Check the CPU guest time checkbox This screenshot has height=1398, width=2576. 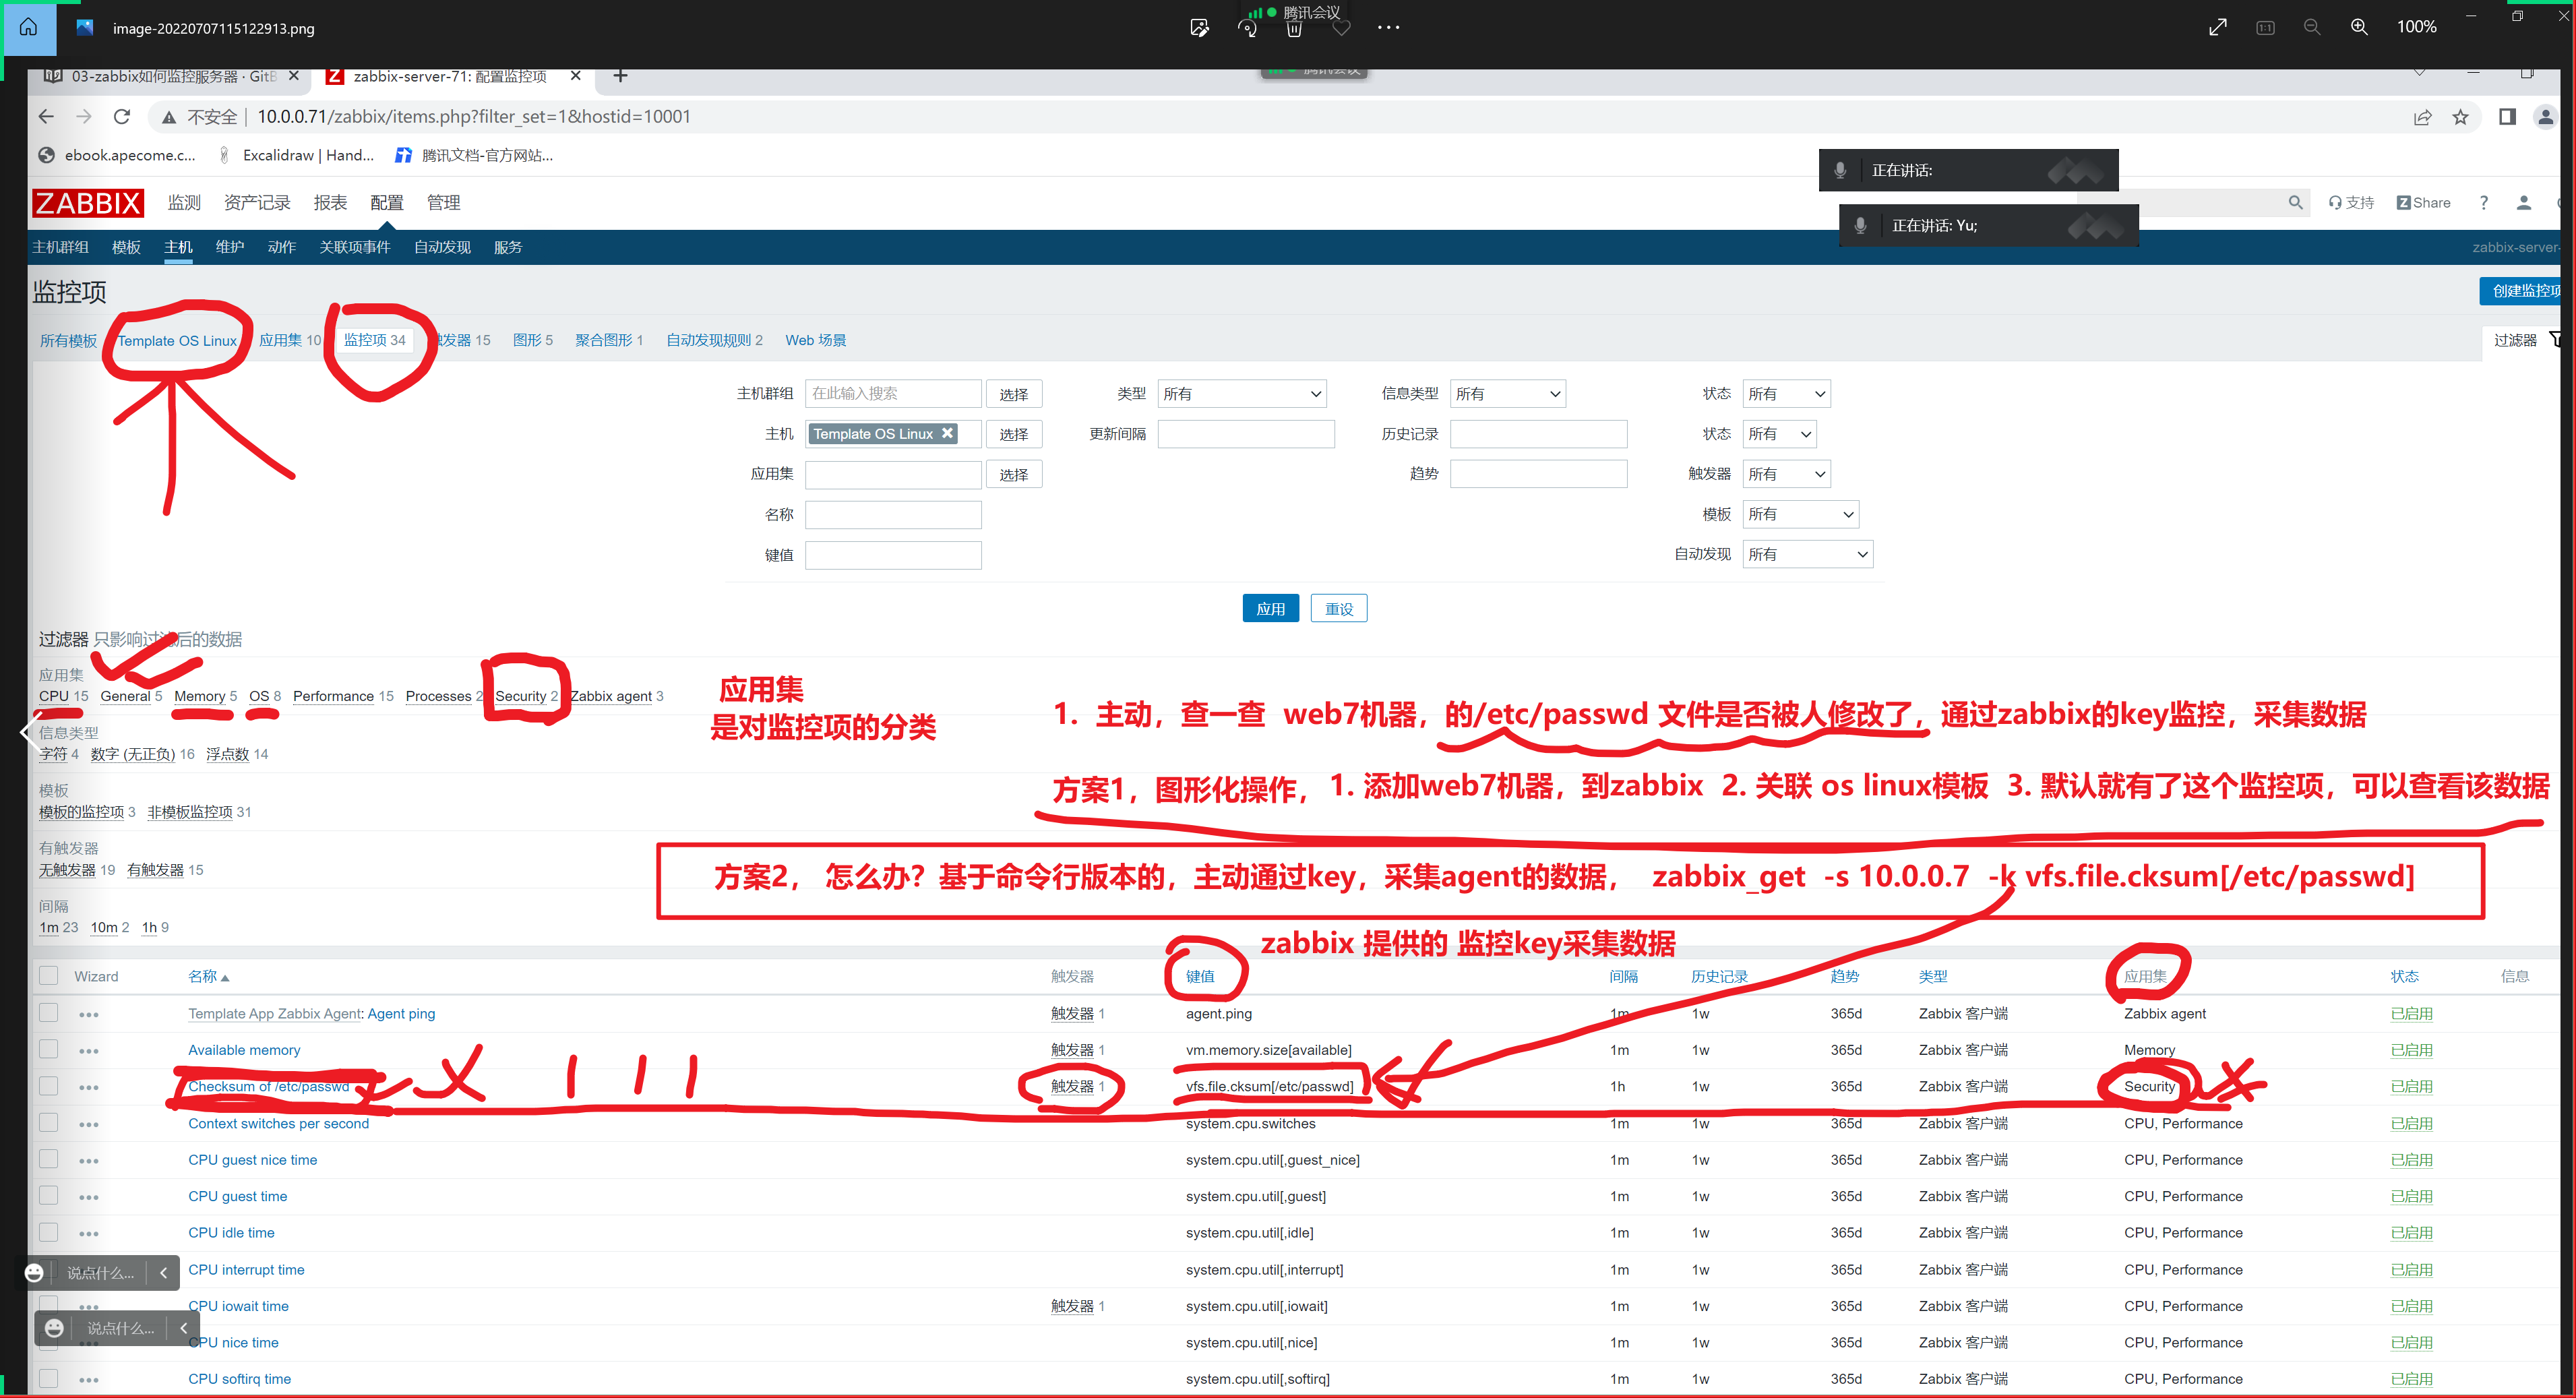tap(48, 1196)
